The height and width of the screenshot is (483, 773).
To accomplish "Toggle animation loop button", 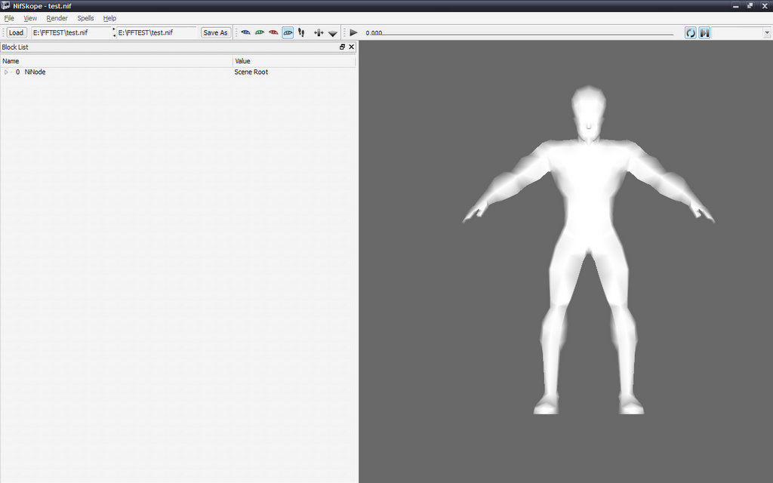I will [x=691, y=32].
